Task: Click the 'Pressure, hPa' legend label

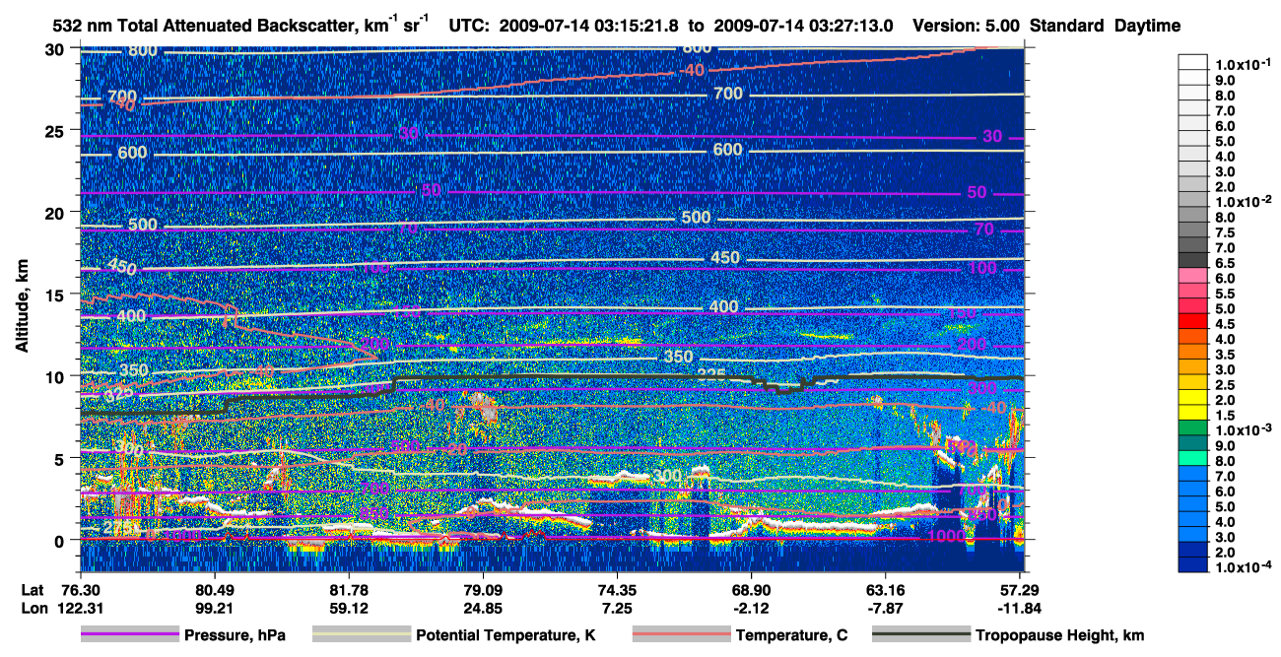Action: coord(235,635)
